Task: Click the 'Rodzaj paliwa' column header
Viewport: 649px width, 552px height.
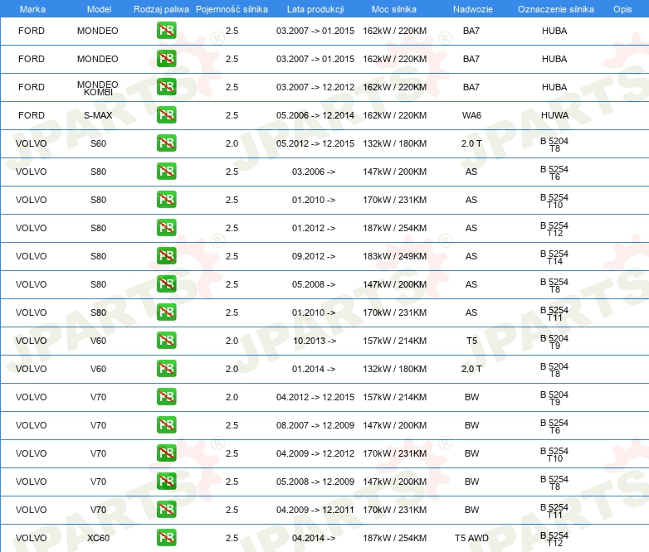Action: (x=161, y=9)
